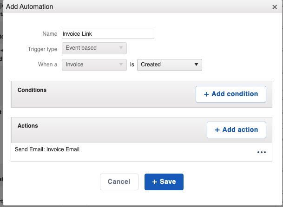The width and height of the screenshot is (283, 207).
Task: Save the Invoice Link automation
Action: 164,182
